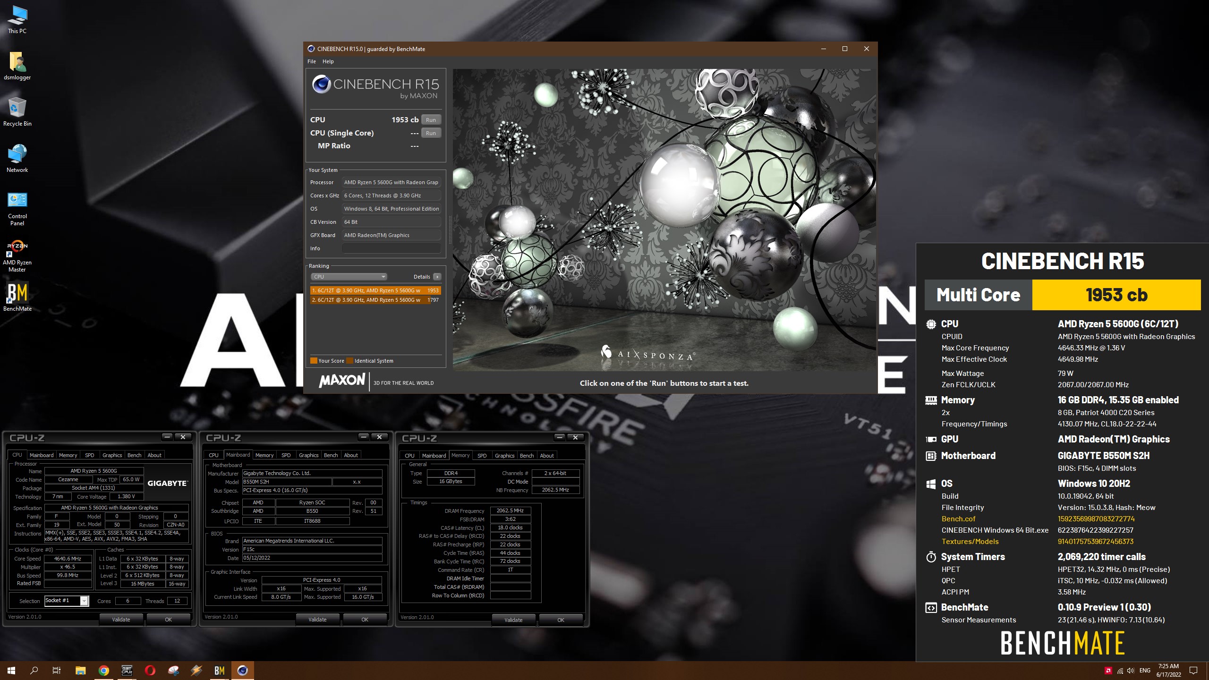Open the clock showing 7:25 AM
1209x680 pixels.
1168,671
